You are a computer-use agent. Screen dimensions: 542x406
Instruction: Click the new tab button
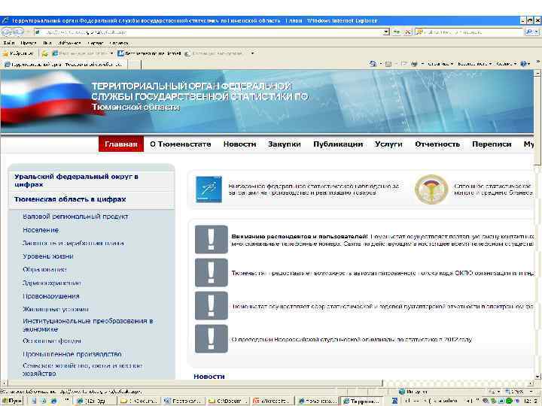(x=135, y=64)
